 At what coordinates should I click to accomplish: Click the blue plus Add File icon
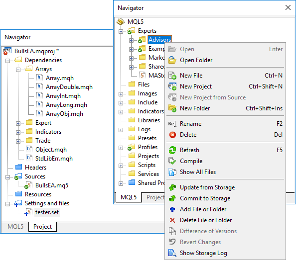172,209
